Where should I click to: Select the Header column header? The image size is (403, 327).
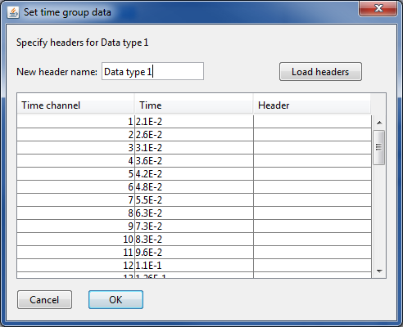(312, 105)
